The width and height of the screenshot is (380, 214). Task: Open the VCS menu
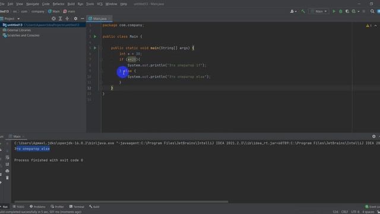[x=100, y=4]
